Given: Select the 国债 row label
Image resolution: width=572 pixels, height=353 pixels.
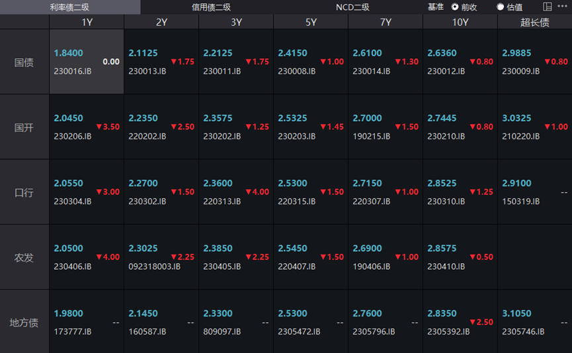Looking at the screenshot, I should click(24, 62).
